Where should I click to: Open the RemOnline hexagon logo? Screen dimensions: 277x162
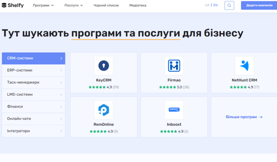tap(104, 110)
